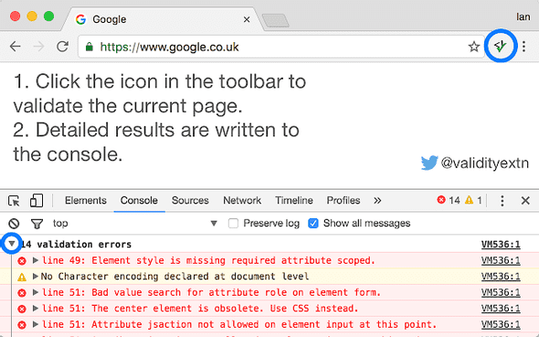The height and width of the screenshot is (337, 539).
Task: Bookmark the page with the star icon
Action: tap(474, 47)
